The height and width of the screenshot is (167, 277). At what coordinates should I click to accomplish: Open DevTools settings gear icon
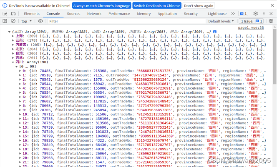[255, 14]
